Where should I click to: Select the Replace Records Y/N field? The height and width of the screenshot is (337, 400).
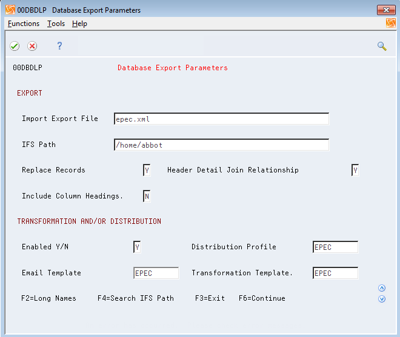pos(147,170)
